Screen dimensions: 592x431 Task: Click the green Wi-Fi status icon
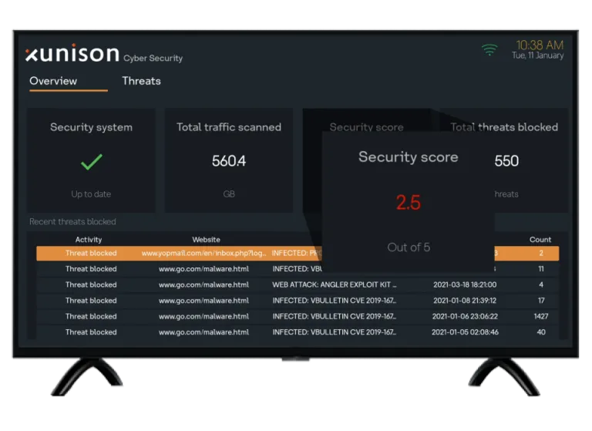coord(489,49)
